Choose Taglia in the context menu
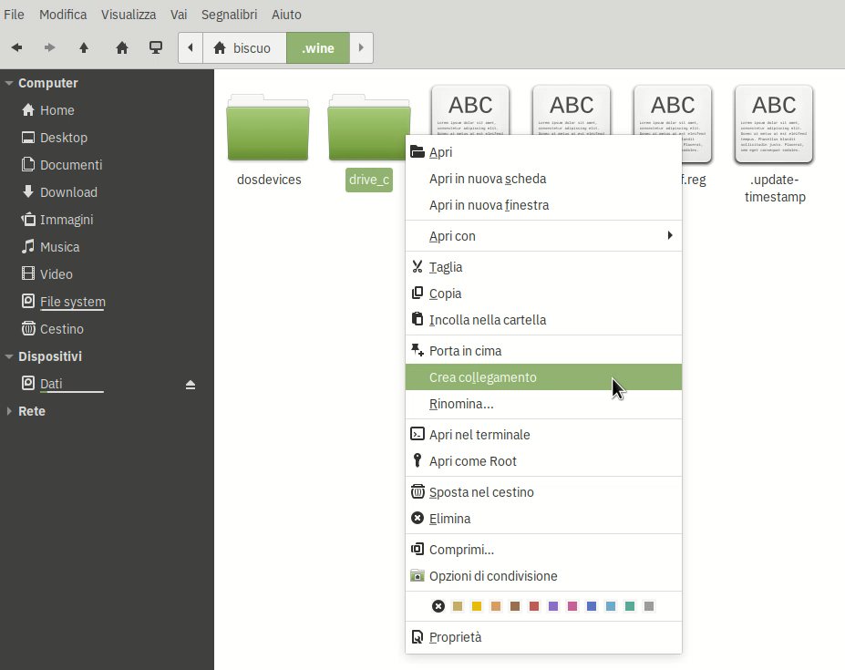 (543, 267)
